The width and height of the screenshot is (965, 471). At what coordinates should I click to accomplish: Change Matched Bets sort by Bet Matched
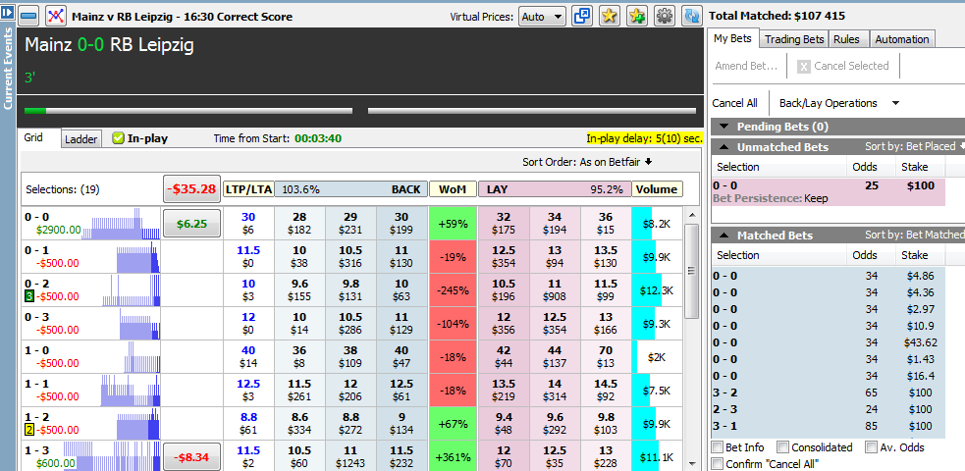coord(915,235)
